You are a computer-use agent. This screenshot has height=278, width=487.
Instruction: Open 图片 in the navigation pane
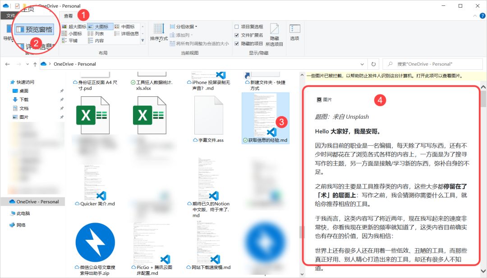[20, 117]
